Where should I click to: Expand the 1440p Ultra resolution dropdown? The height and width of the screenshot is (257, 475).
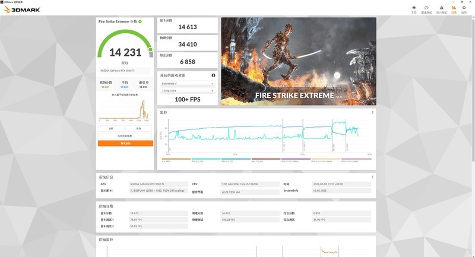(x=187, y=91)
